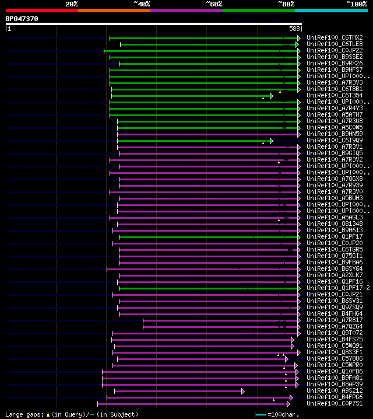This screenshot has width=373, height=419.
Task: Click the arrowhead ending the C6T9Q9 alignment bar
Action: click(x=272, y=141)
